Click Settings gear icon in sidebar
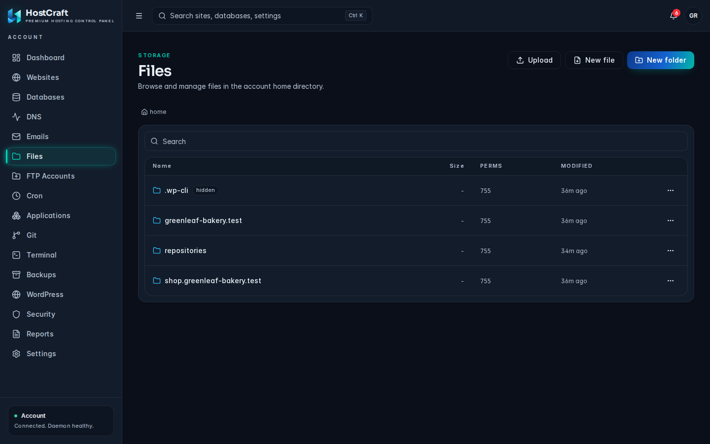 (x=16, y=354)
